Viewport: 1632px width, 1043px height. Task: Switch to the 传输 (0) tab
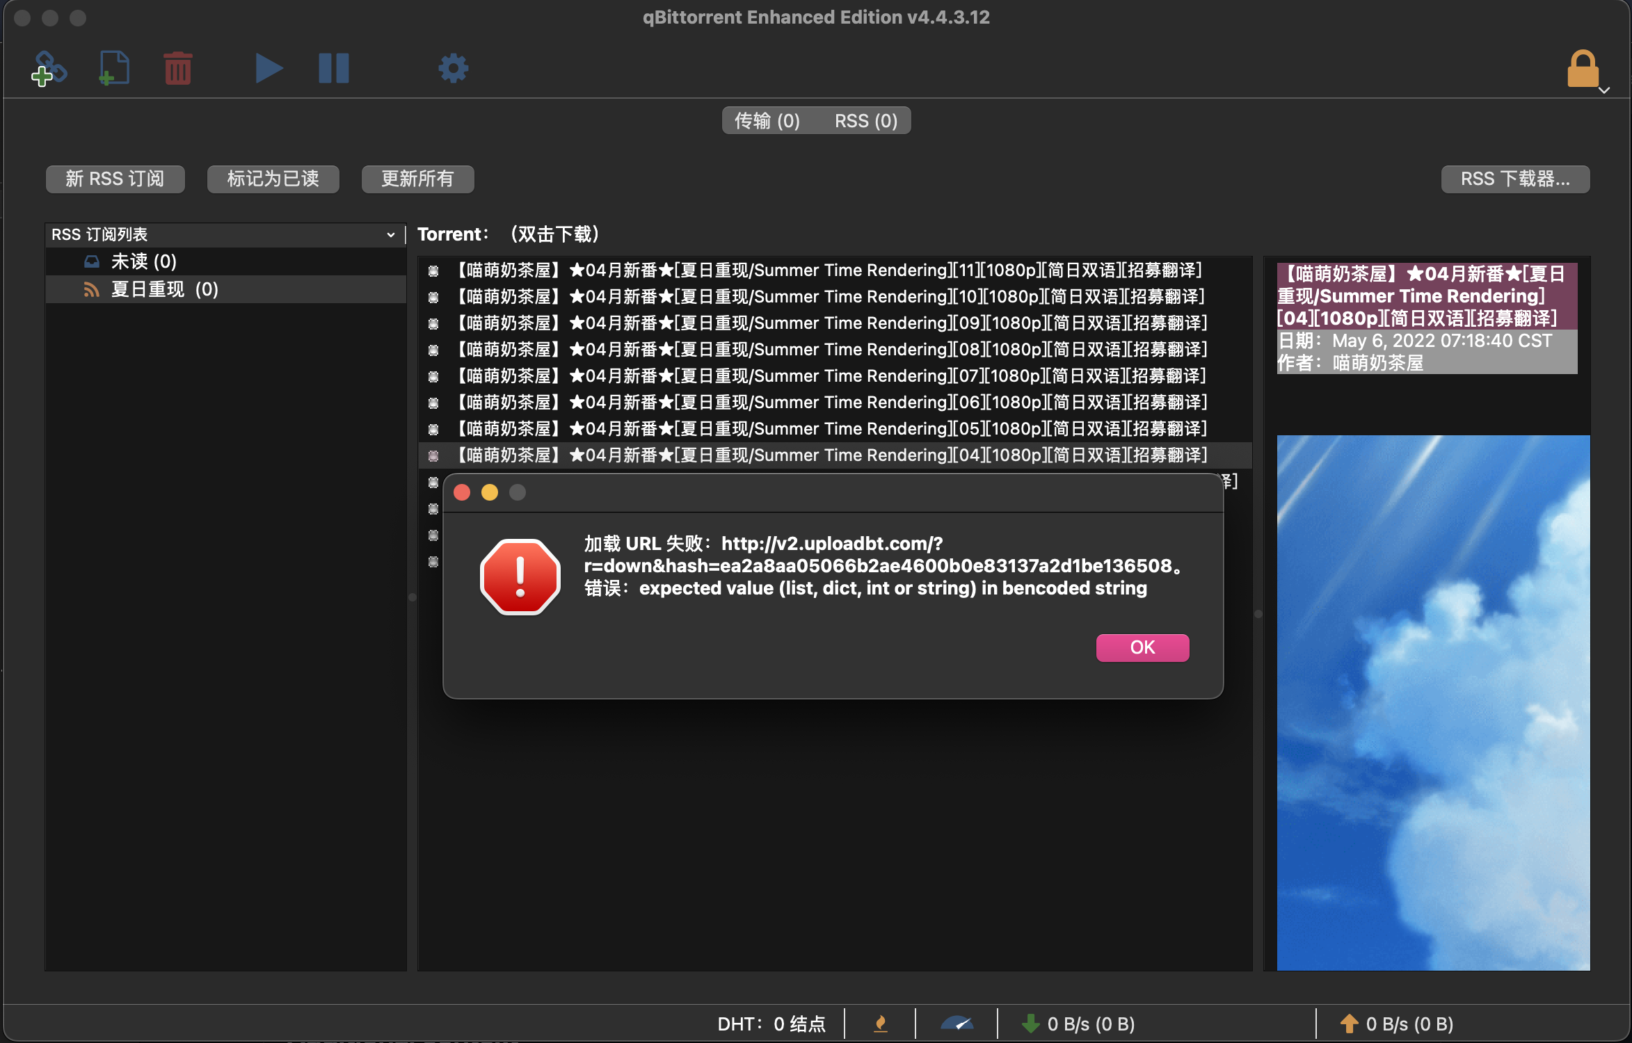point(766,120)
